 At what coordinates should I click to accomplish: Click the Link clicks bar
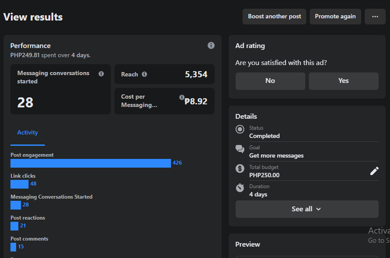pos(19,184)
